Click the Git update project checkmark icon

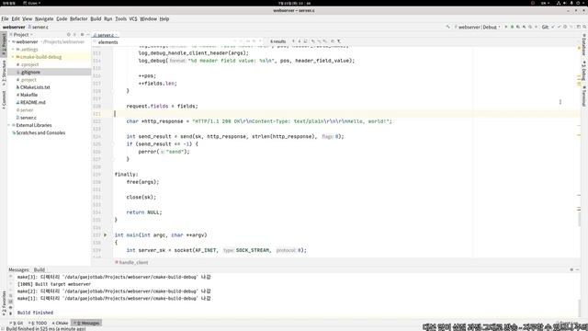pos(553,27)
